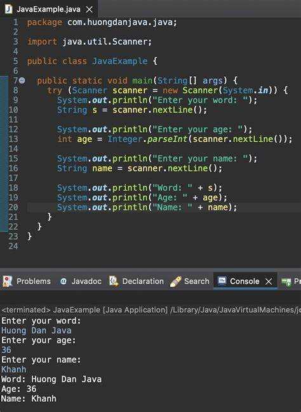The height and width of the screenshot is (412, 301).
Task: Collapse the main method fold marker
Action: [x=22, y=80]
